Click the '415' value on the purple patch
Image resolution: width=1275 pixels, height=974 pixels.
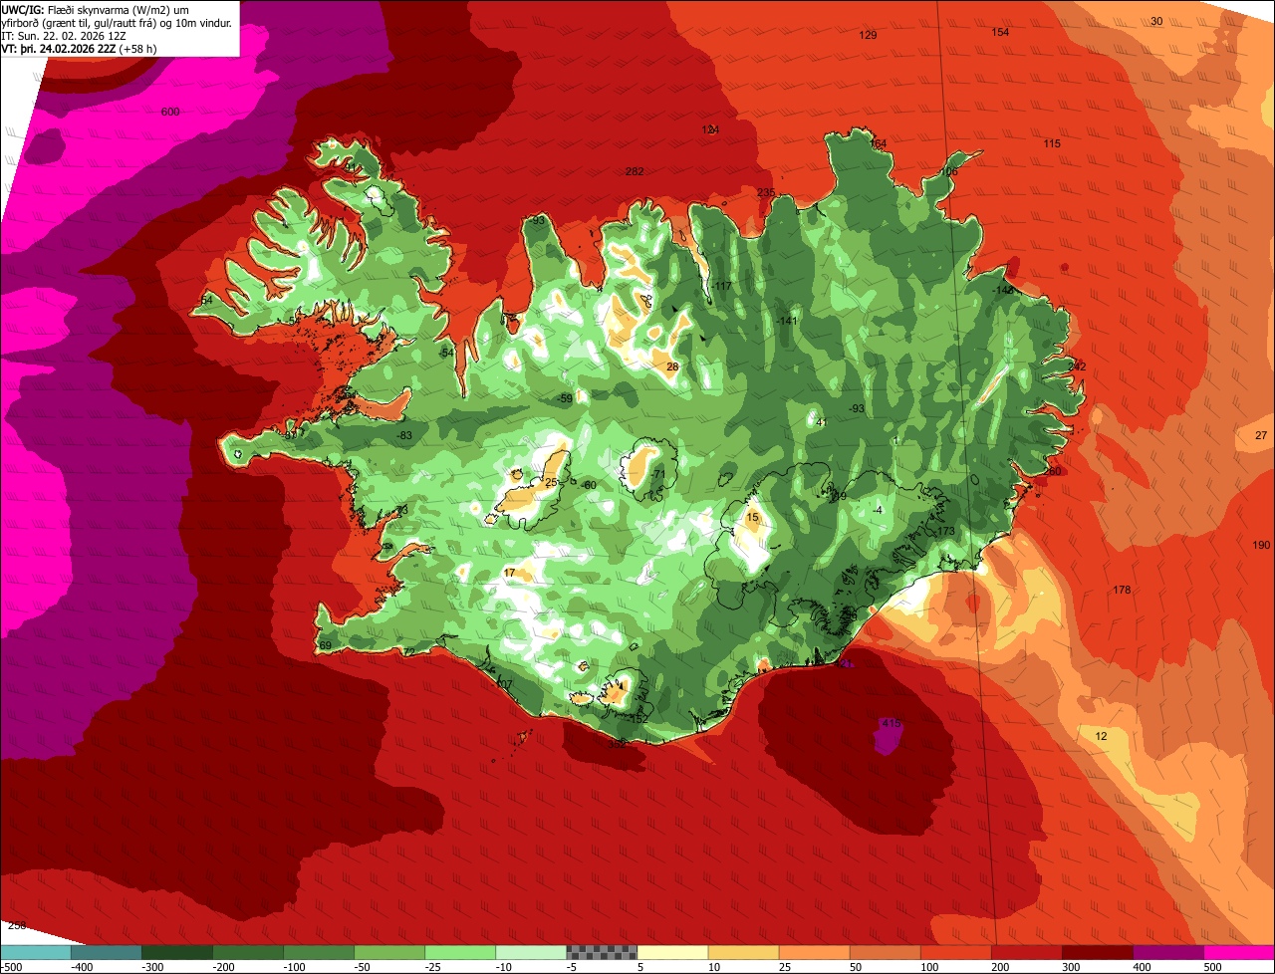click(891, 723)
